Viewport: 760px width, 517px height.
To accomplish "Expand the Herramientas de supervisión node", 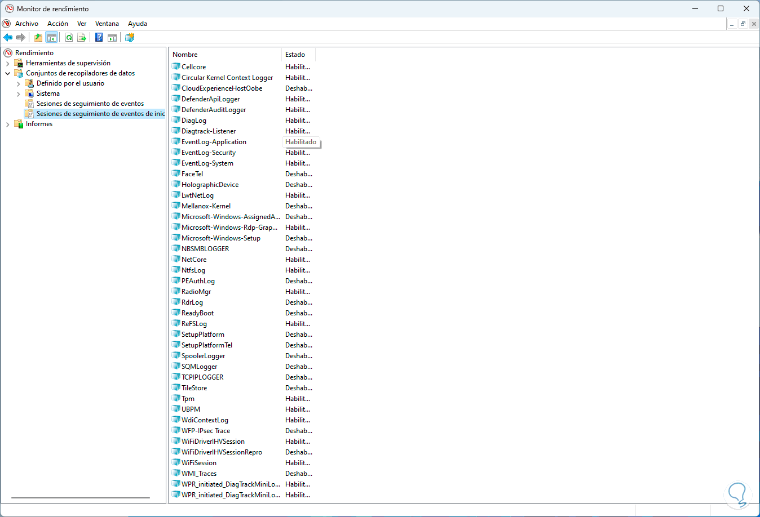I will [8, 64].
